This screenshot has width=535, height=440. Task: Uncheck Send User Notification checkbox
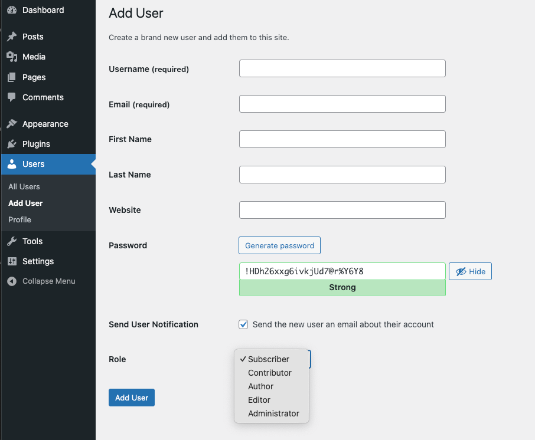243,324
